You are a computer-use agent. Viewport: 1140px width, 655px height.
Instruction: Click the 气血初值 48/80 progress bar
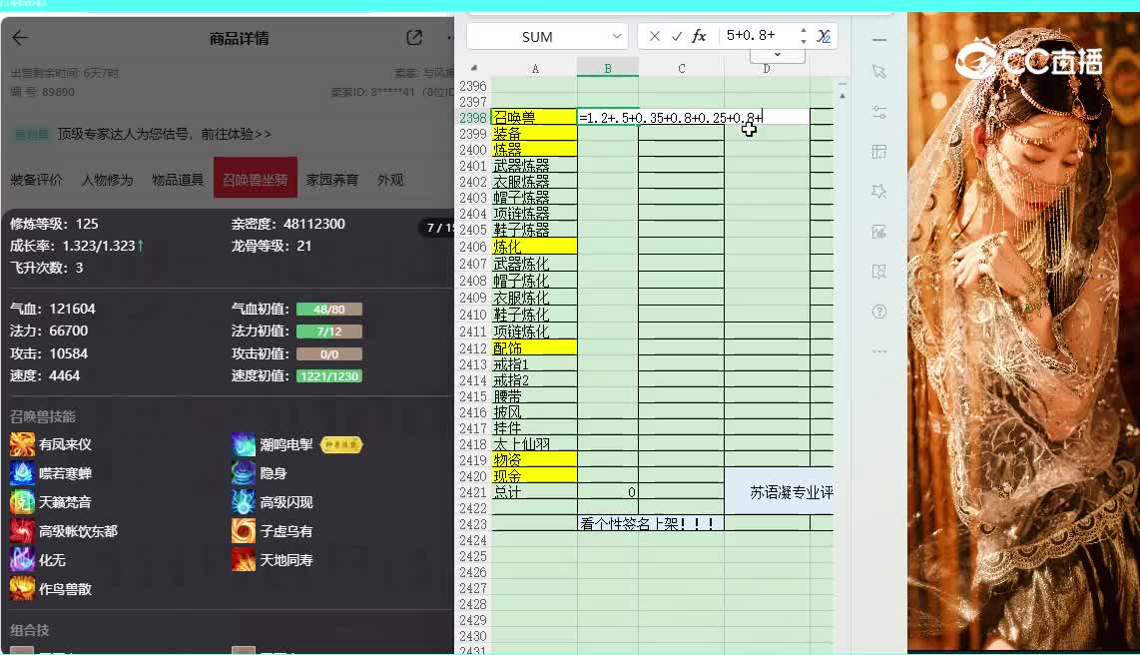tap(329, 309)
